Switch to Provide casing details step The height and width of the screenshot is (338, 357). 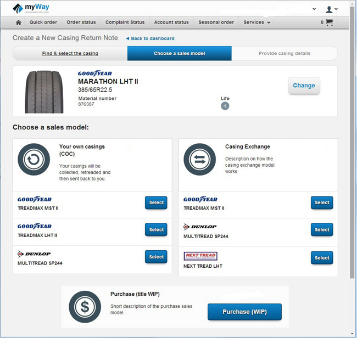coord(284,53)
